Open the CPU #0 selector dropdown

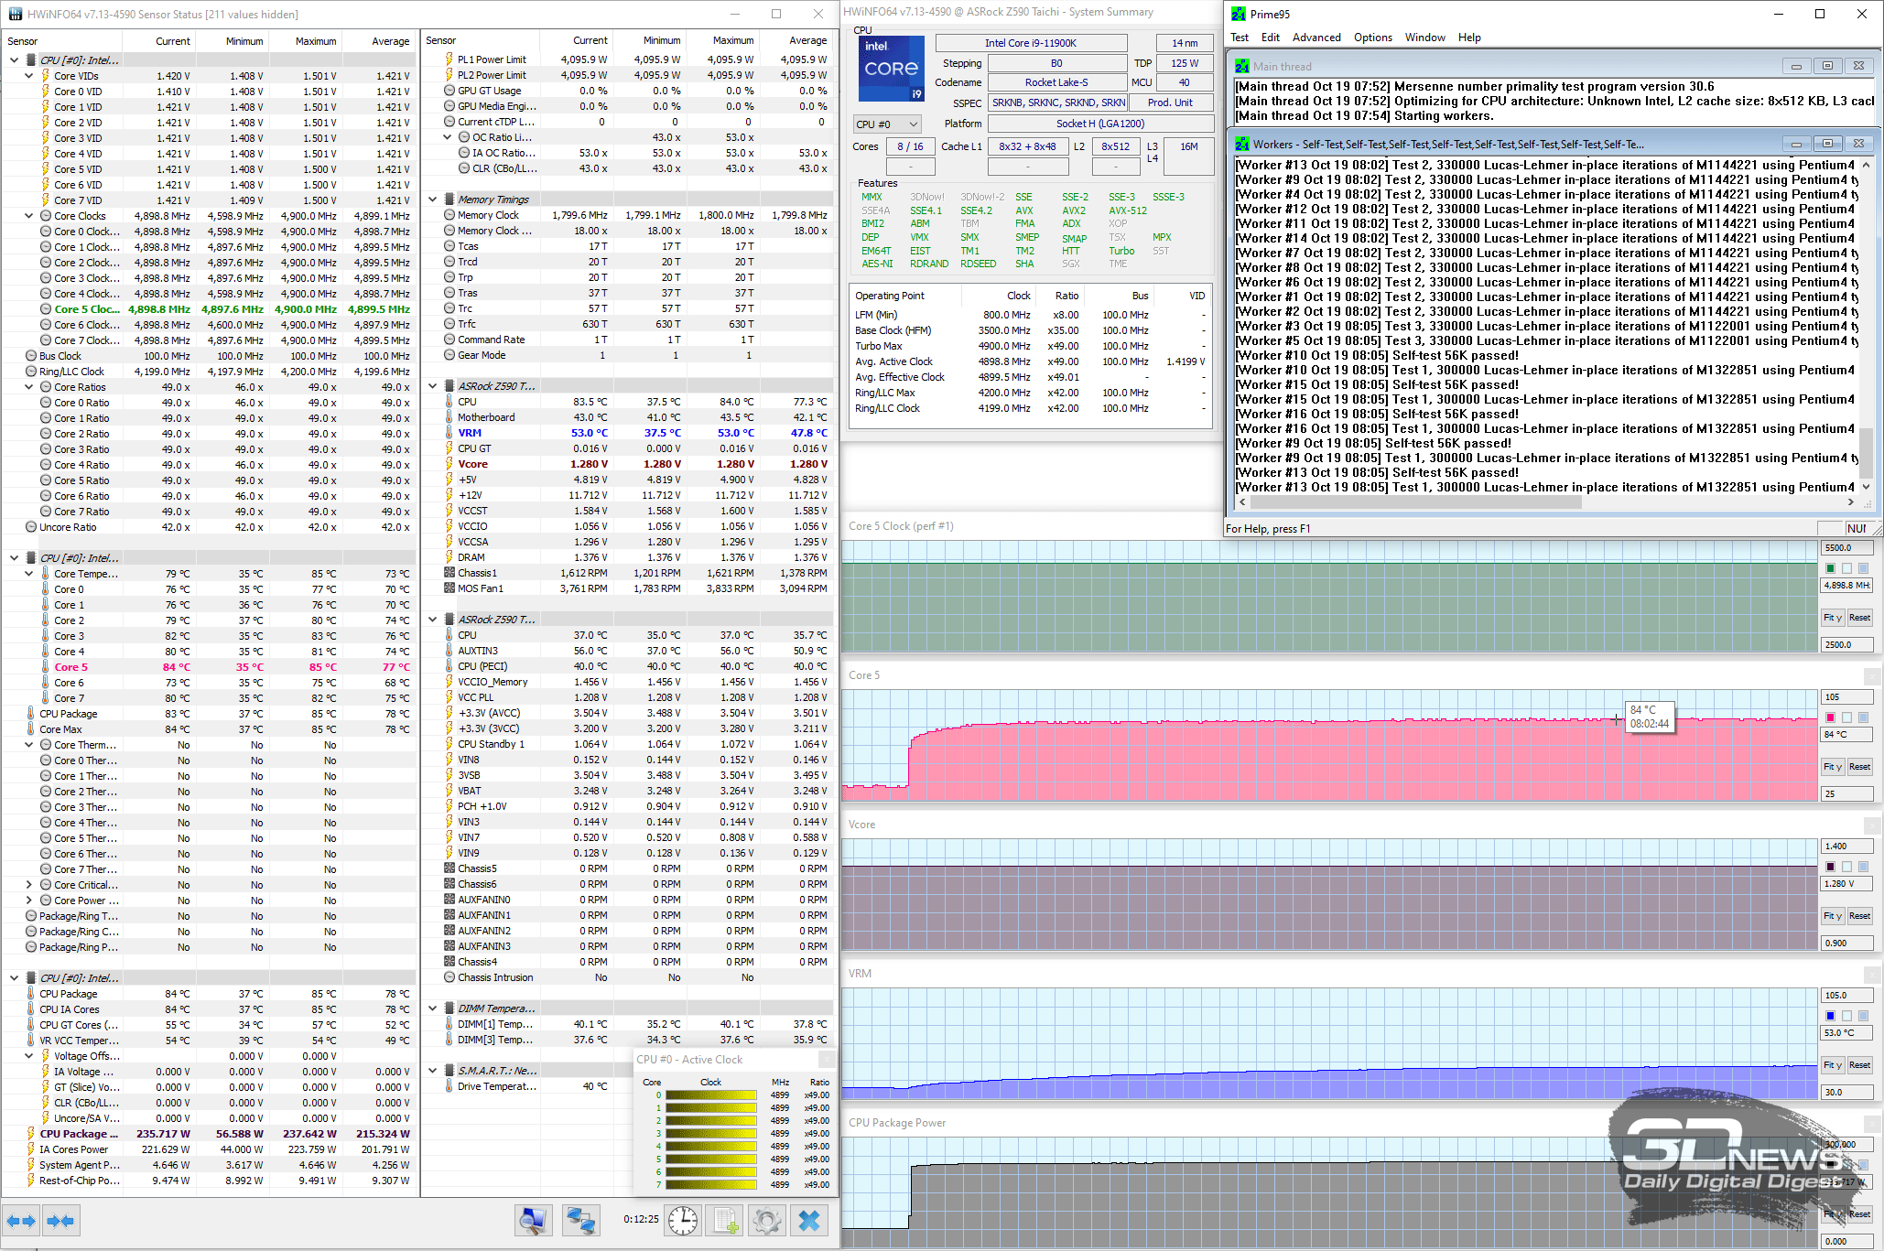tap(887, 124)
